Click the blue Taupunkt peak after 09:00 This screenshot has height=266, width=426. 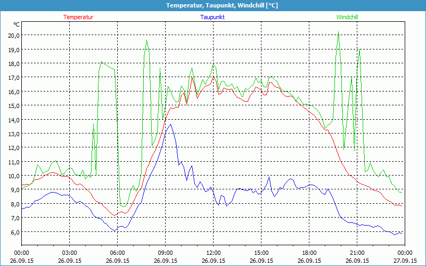point(170,124)
